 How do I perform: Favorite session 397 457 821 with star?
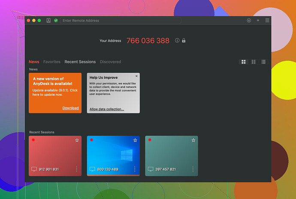pyautogui.click(x=193, y=140)
